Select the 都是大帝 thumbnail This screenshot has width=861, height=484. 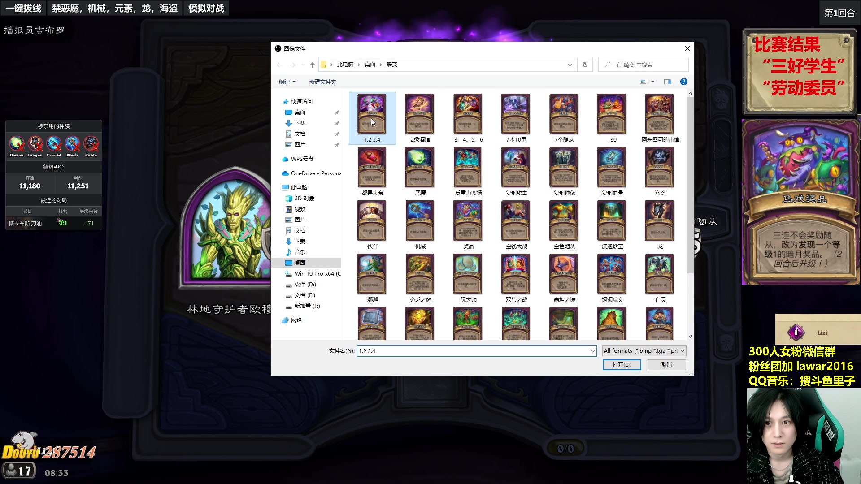click(372, 171)
